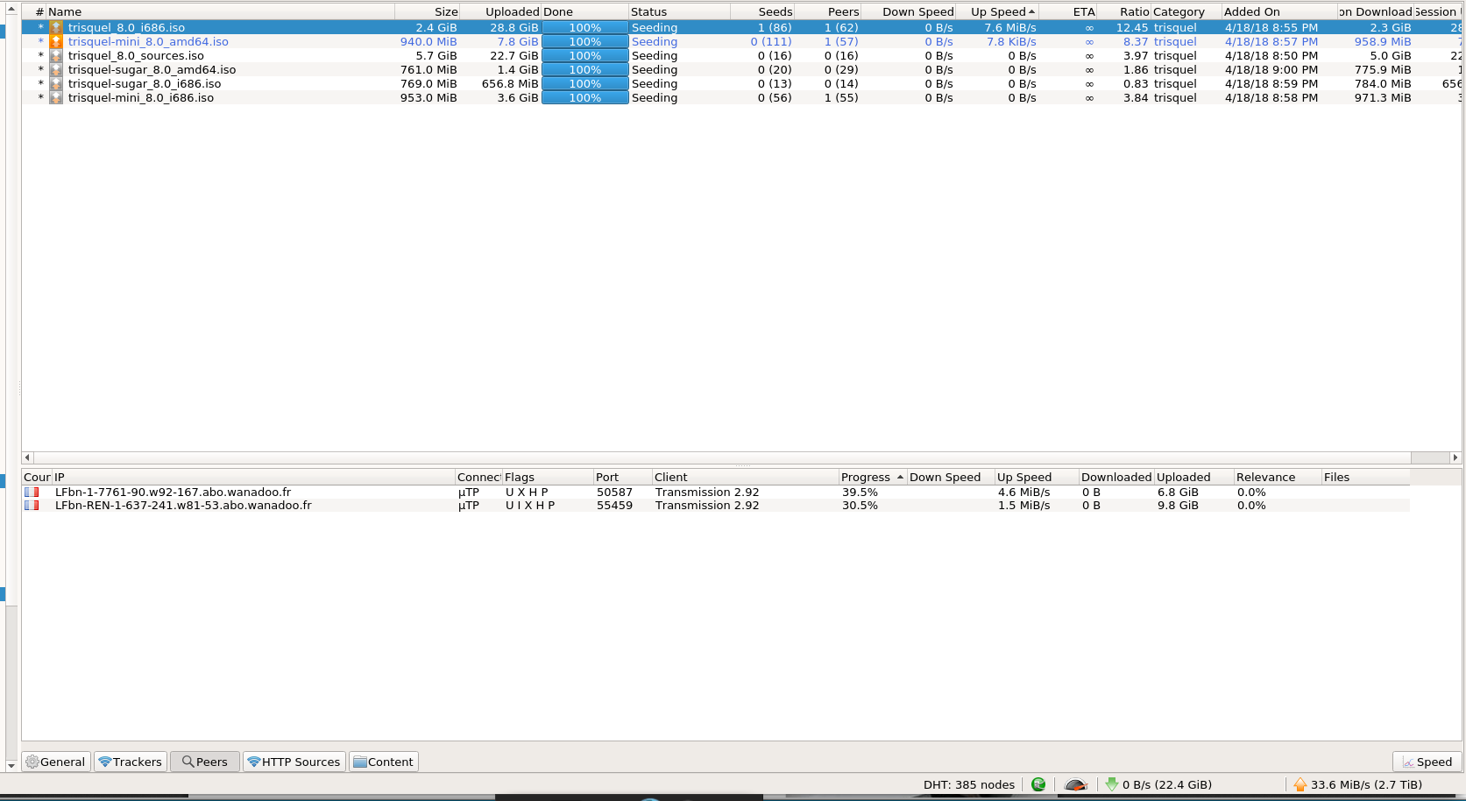The height and width of the screenshot is (801, 1466).
Task: Switch to the HTTP Sources tab
Action: [294, 761]
